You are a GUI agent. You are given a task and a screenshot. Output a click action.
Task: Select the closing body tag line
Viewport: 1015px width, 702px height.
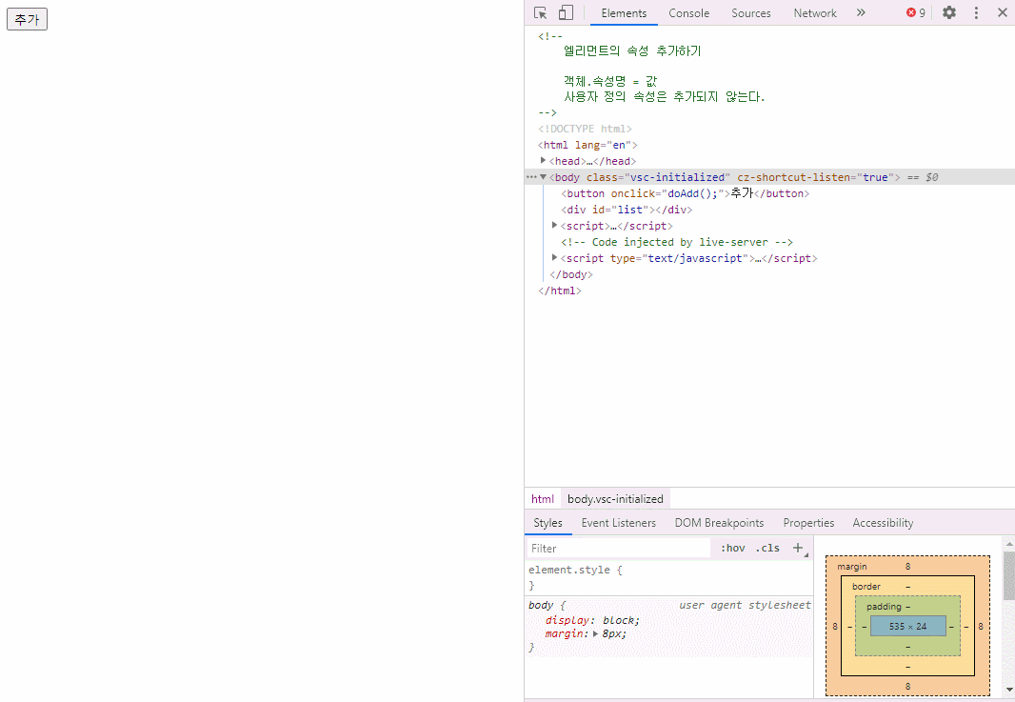[x=571, y=274]
